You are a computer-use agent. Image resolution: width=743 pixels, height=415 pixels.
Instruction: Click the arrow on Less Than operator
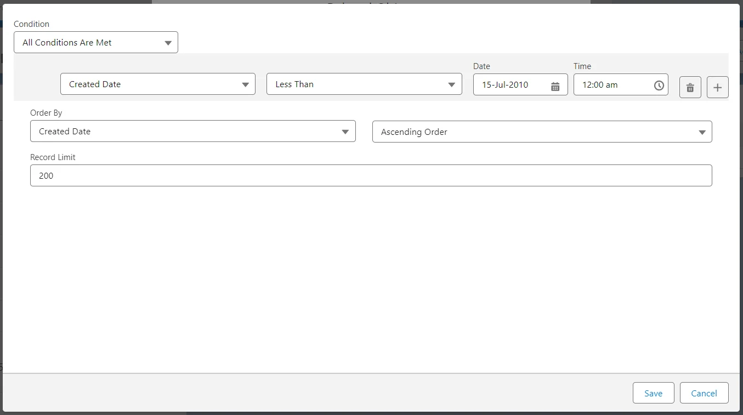451,85
